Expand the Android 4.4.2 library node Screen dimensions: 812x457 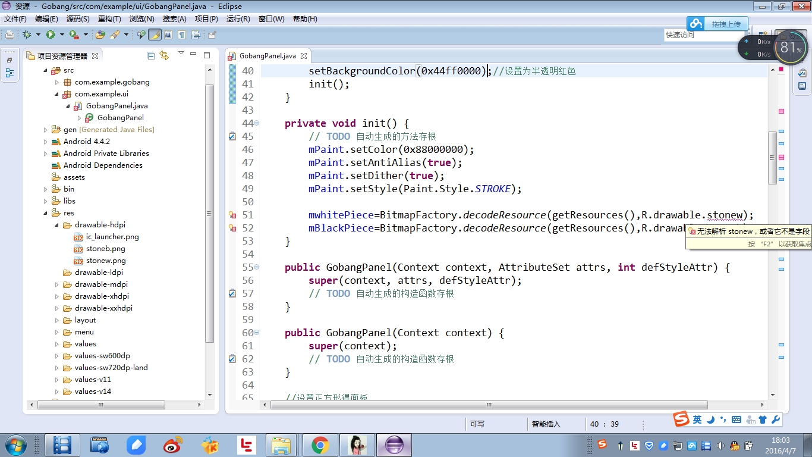[46, 142]
